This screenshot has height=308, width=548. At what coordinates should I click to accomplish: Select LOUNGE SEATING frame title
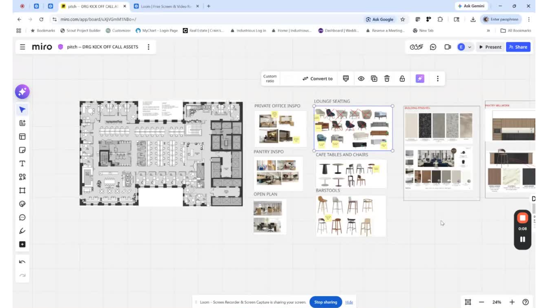[x=332, y=101]
